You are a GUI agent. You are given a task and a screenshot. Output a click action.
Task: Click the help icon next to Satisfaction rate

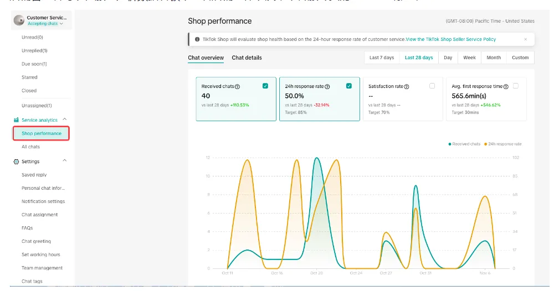point(407,86)
